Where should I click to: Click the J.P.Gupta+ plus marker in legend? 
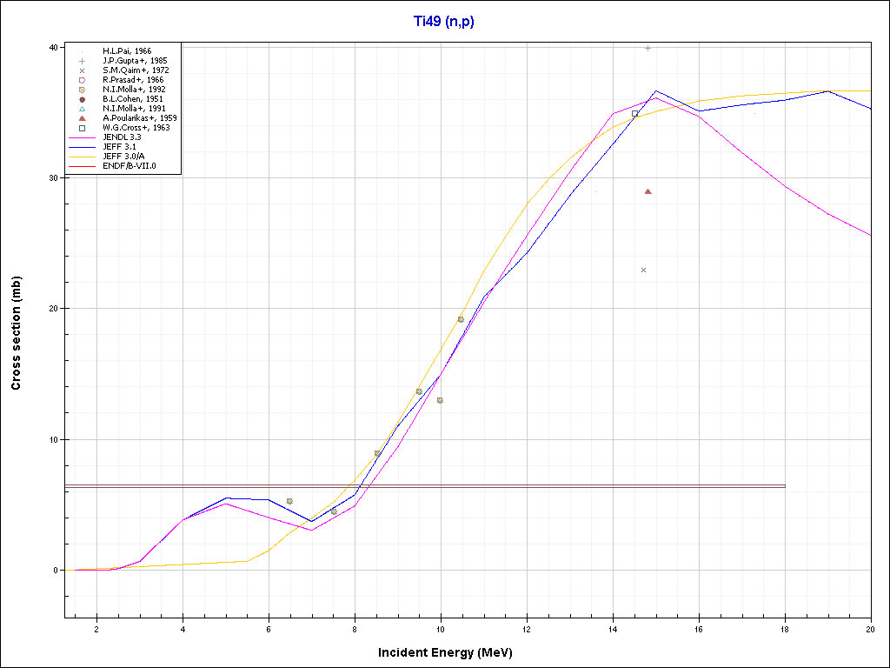(82, 61)
